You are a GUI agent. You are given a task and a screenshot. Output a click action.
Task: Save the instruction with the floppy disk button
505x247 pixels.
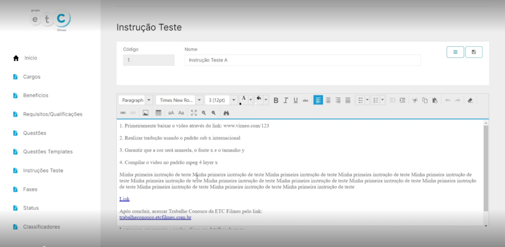pos(474,52)
